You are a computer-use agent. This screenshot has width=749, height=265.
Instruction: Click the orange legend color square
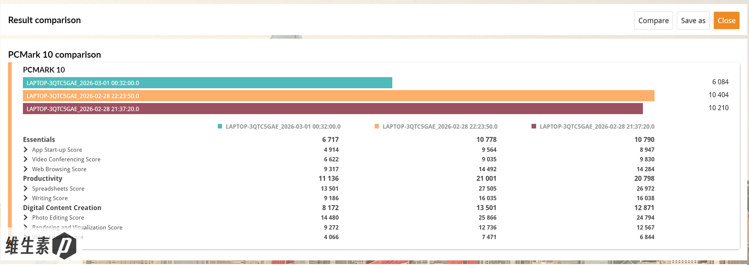point(377,126)
